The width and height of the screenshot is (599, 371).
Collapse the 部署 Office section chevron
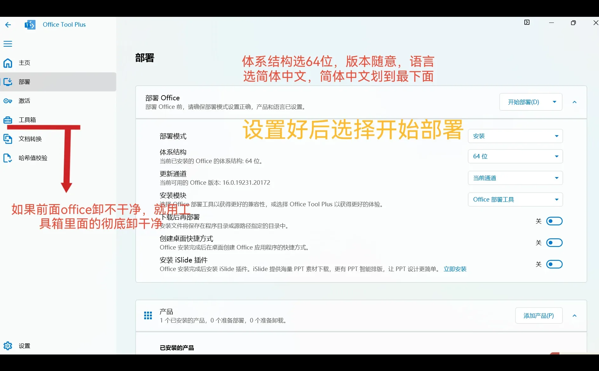575,102
